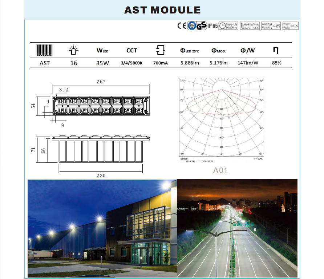Image resolution: width=324 pixels, height=279 pixels.
Task: Click the Design Life clock icon
Action: (x=222, y=26)
